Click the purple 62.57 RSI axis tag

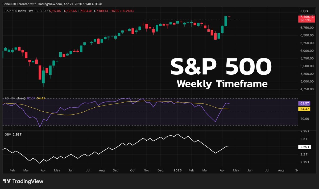304,103
